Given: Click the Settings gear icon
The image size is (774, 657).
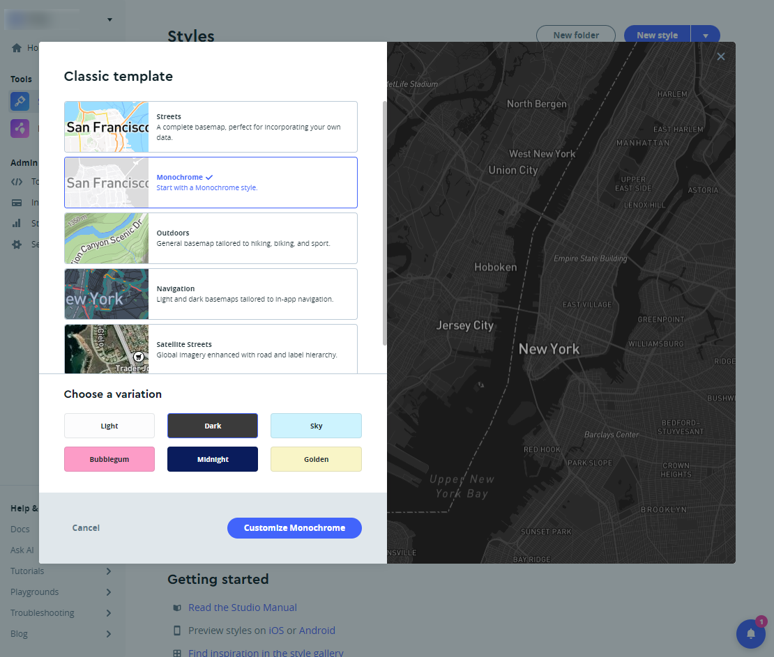Looking at the screenshot, I should [x=17, y=244].
